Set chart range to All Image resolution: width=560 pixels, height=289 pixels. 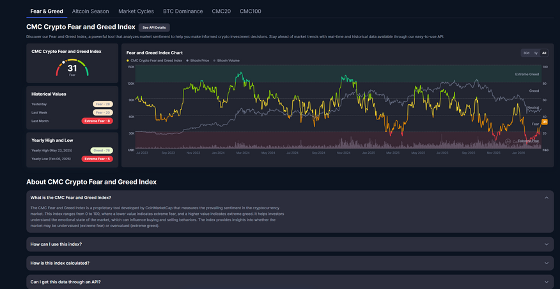coord(544,53)
